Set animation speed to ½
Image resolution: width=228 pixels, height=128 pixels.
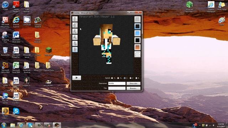click(118, 78)
